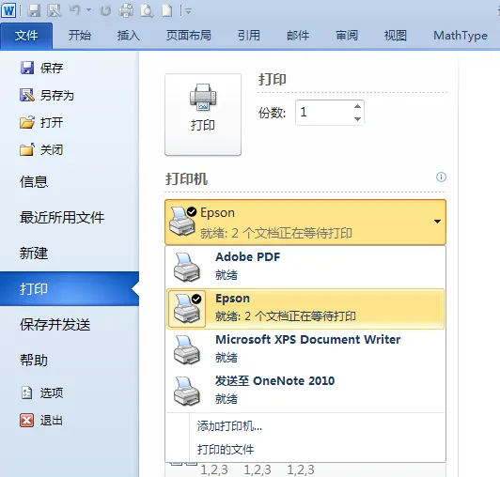Switch to the 页面布局 ribbon tab

click(x=189, y=35)
